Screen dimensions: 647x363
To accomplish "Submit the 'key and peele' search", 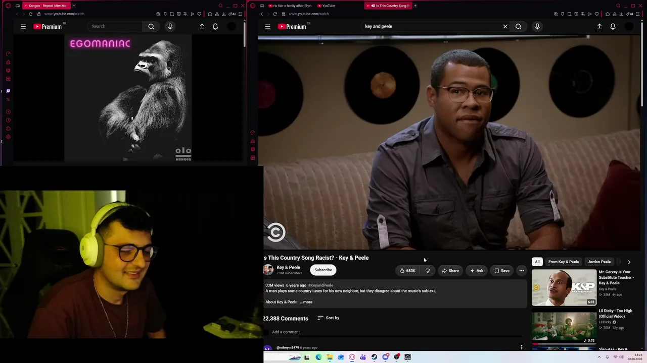I will point(518,26).
